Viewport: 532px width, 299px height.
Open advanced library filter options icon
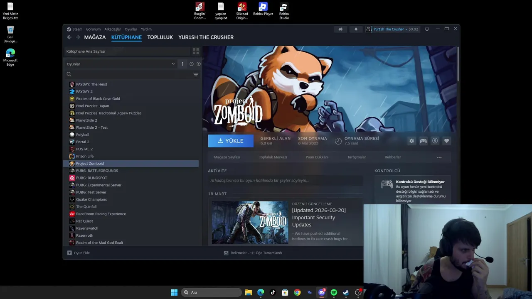[196, 74]
